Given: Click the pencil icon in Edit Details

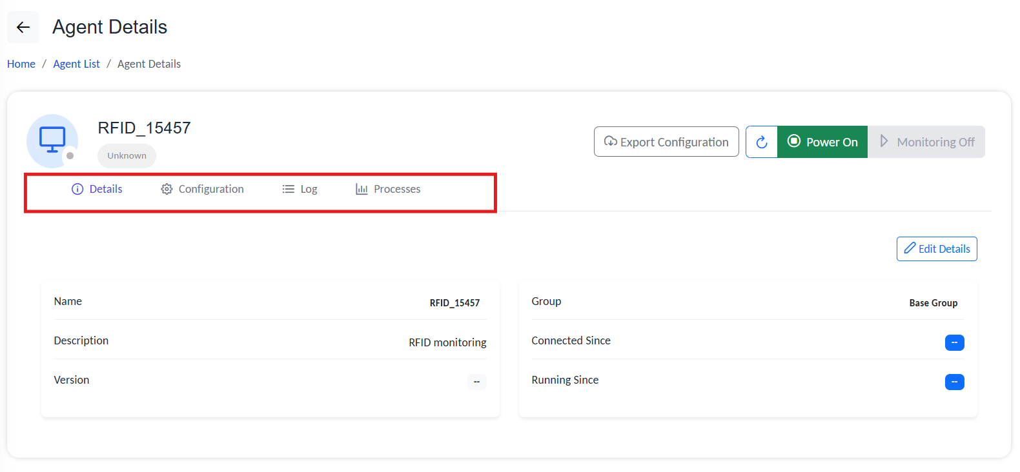Looking at the screenshot, I should click(910, 248).
